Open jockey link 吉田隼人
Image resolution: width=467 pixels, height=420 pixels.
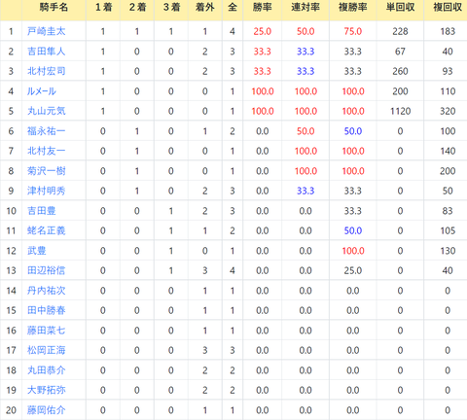point(47,52)
